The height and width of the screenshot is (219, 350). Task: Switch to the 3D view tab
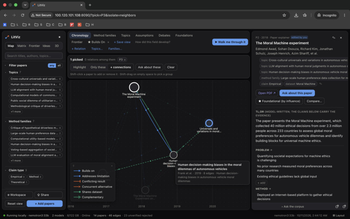coord(57,46)
